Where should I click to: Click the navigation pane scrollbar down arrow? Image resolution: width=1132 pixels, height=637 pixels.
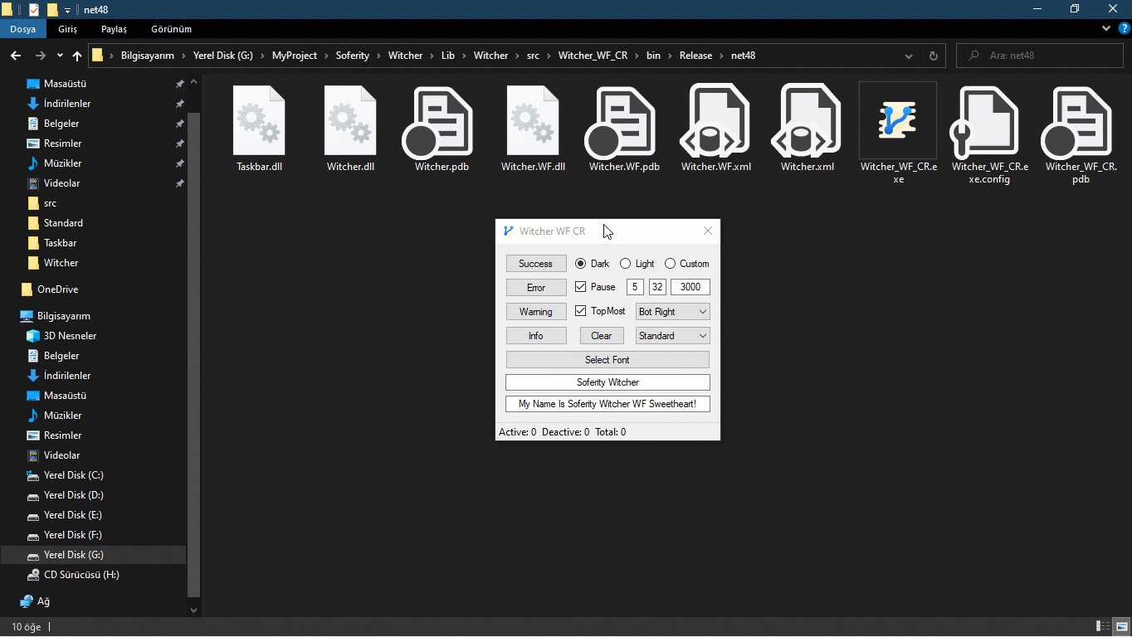click(194, 610)
